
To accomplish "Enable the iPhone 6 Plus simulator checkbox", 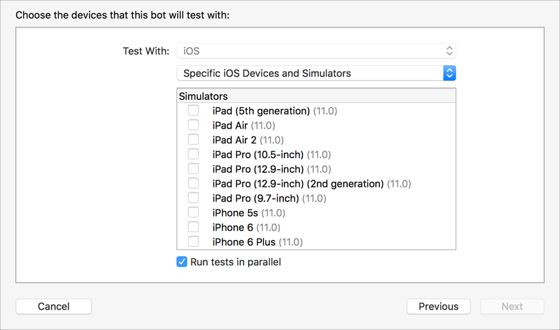I will 193,242.
